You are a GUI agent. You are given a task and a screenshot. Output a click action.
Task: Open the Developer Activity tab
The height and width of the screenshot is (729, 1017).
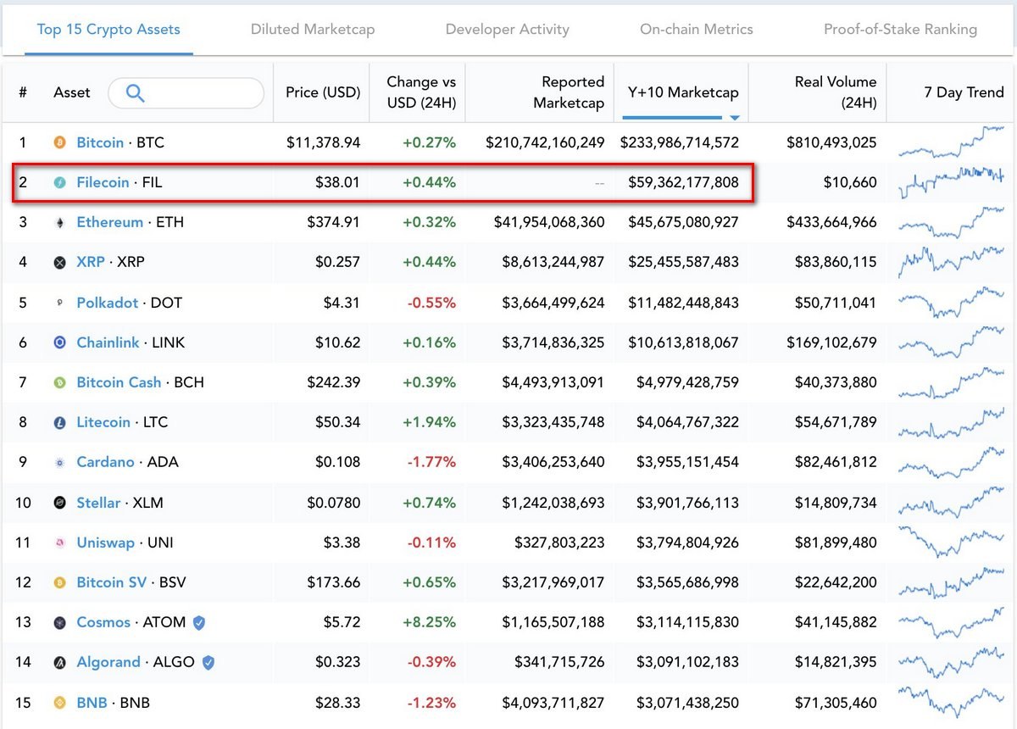click(x=507, y=30)
